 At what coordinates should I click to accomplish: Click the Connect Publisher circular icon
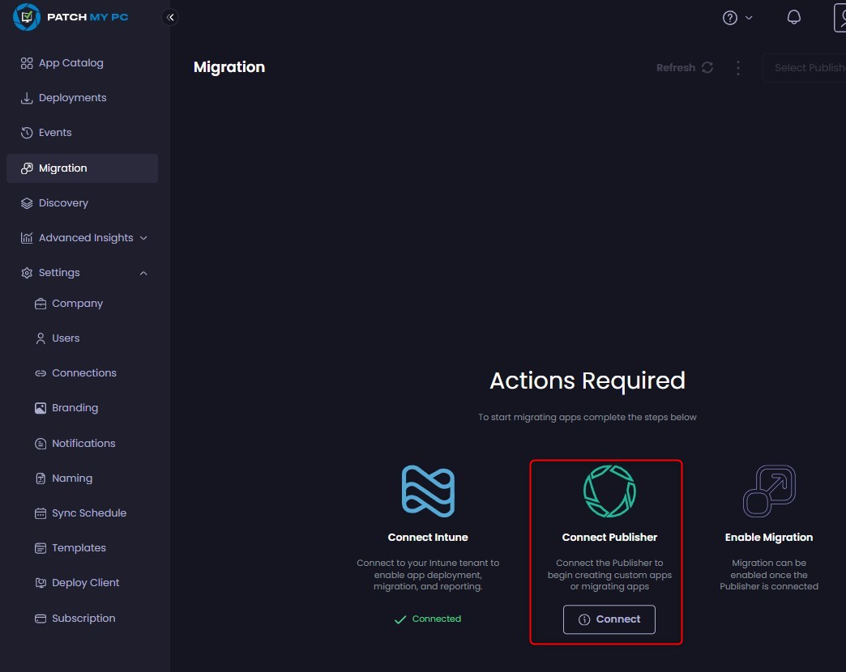[x=609, y=489]
